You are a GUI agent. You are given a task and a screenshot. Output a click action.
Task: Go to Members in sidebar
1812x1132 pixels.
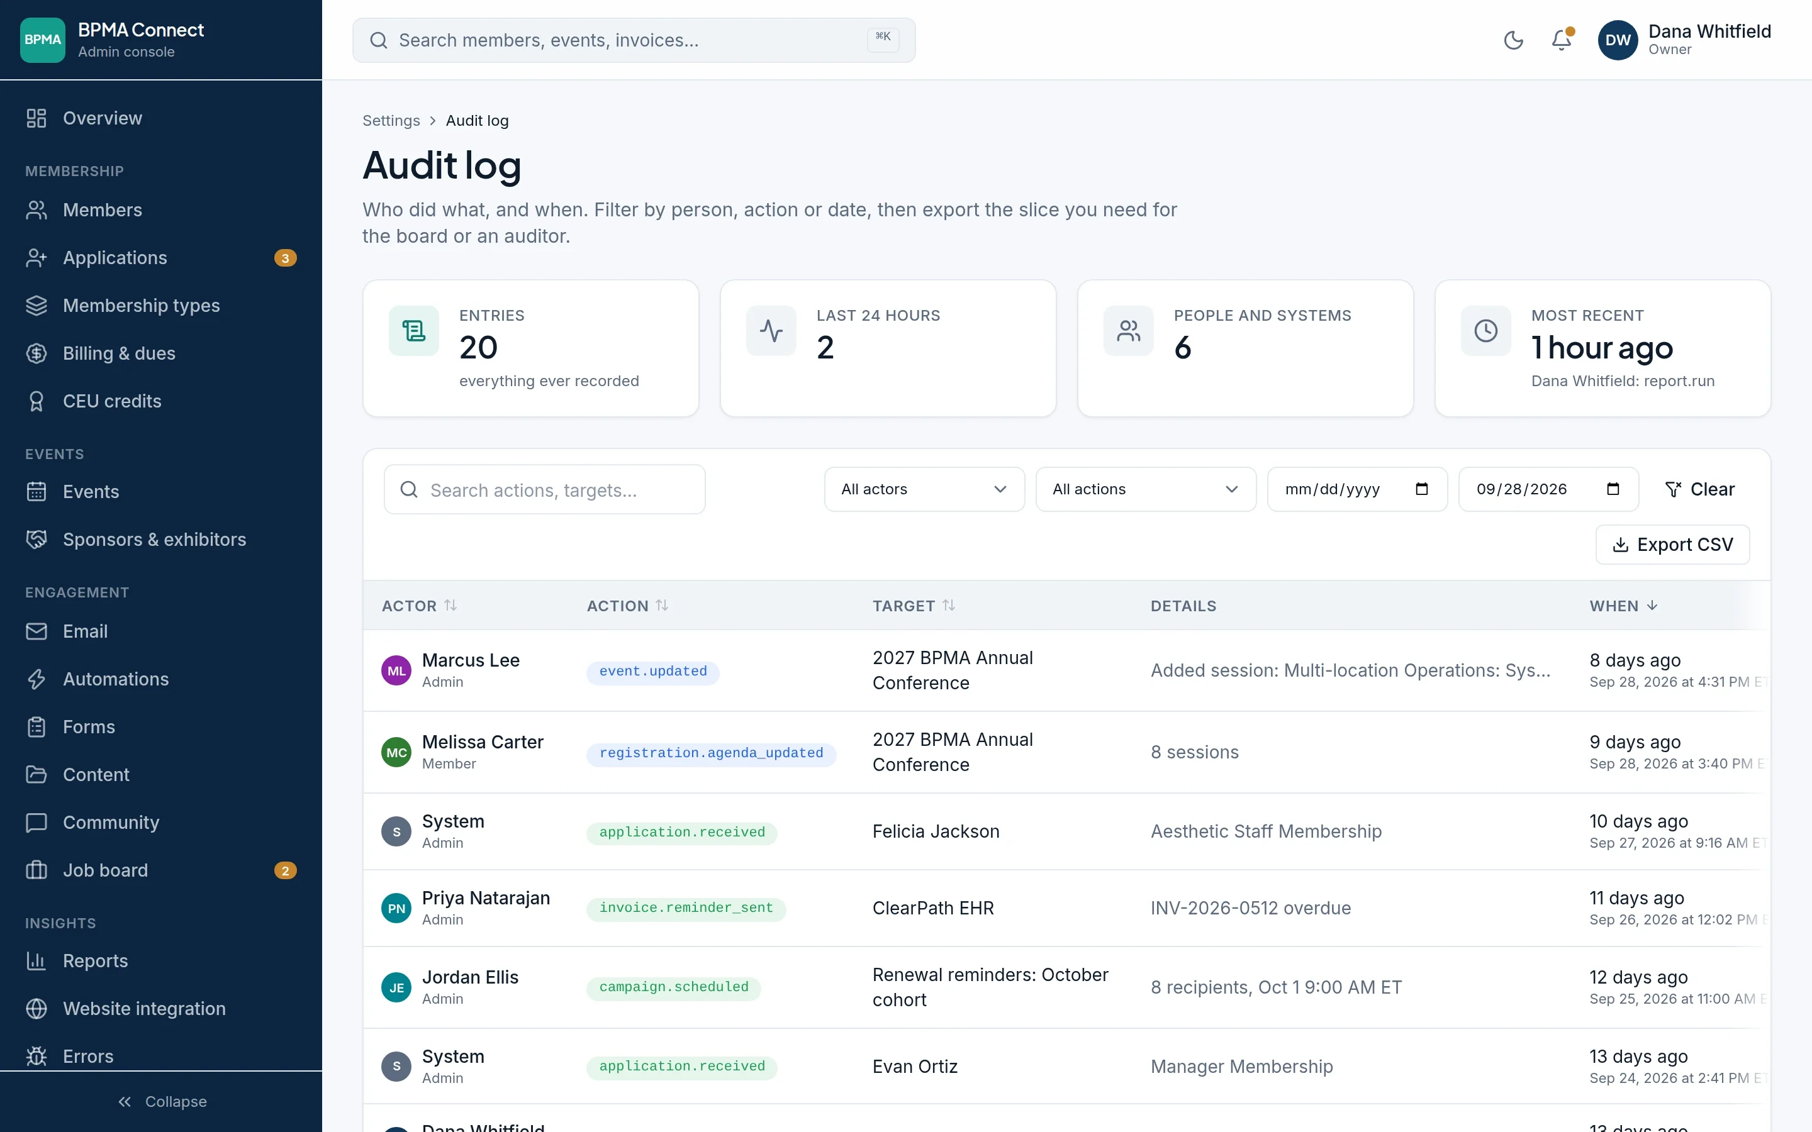tap(161, 209)
